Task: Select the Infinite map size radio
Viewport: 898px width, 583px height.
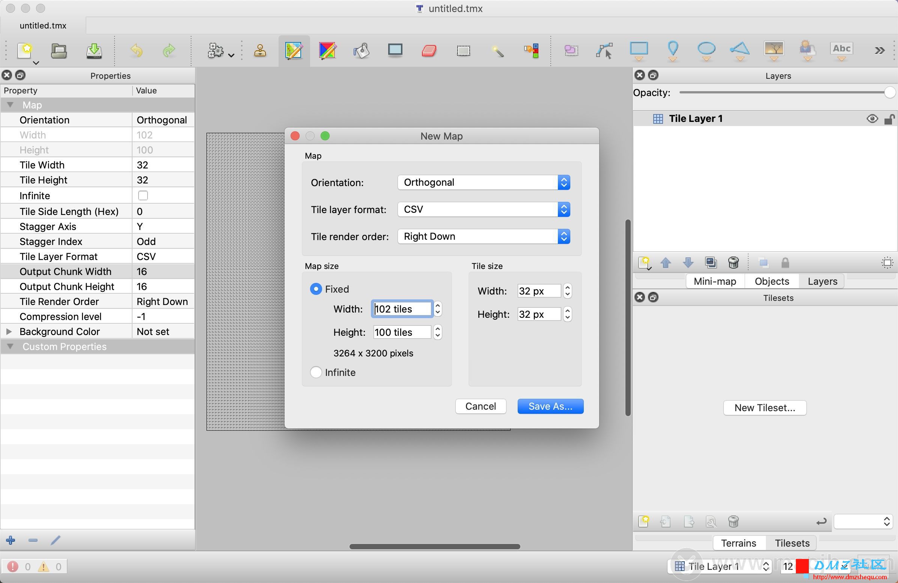Action: point(316,373)
